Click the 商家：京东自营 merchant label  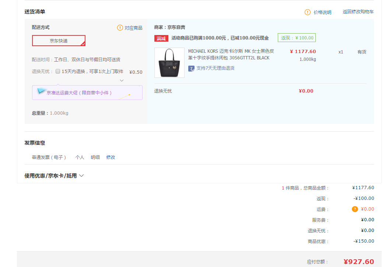pyautogui.click(x=170, y=27)
